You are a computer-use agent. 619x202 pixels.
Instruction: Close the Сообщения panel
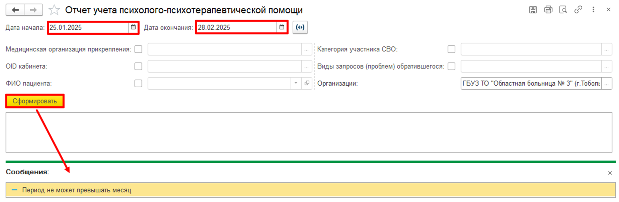pyautogui.click(x=610, y=173)
